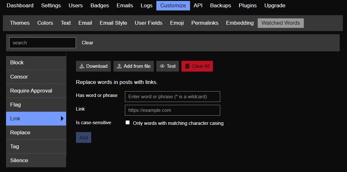Select the Flag action in sidebar
Screen dimensions: 347x172
(36, 105)
